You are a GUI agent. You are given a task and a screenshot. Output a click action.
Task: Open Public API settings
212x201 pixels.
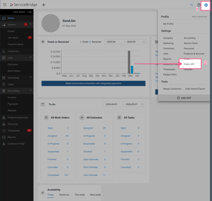[x=189, y=64]
